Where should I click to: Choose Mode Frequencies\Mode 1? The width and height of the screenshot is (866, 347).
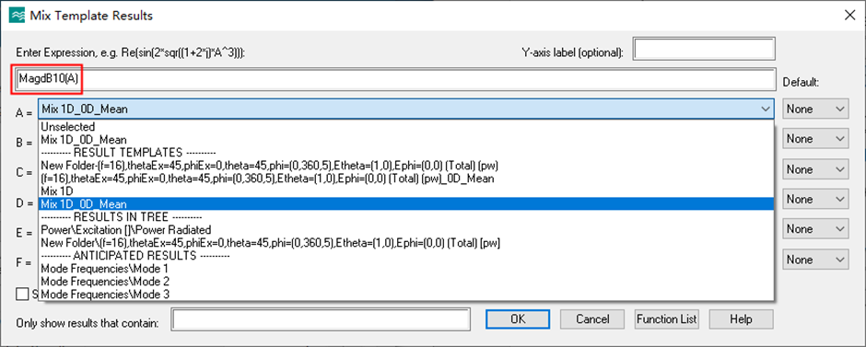104,269
